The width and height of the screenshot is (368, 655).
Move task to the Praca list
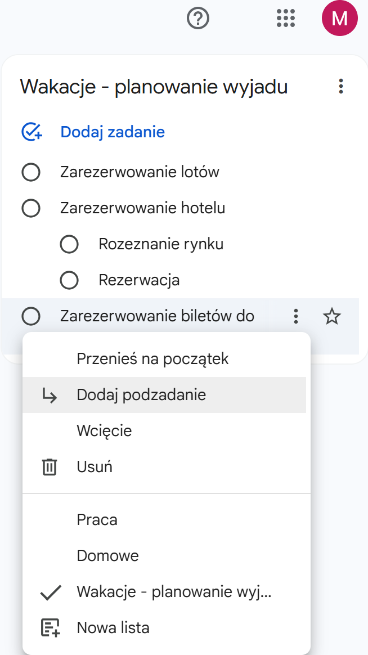pos(97,520)
